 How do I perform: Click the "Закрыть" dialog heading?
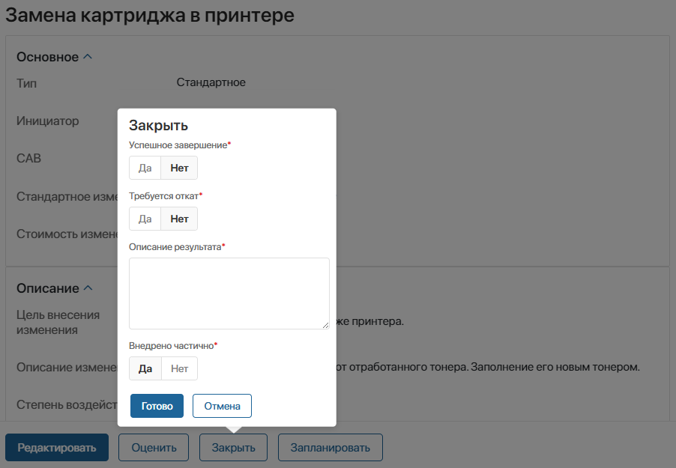point(158,125)
